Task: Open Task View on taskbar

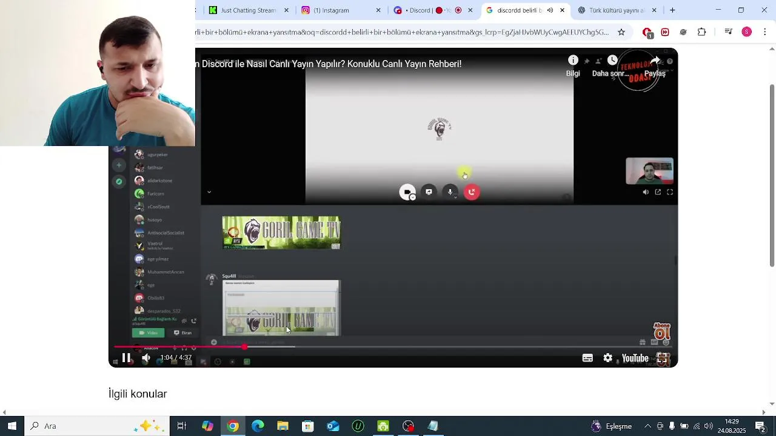Action: pyautogui.click(x=181, y=426)
